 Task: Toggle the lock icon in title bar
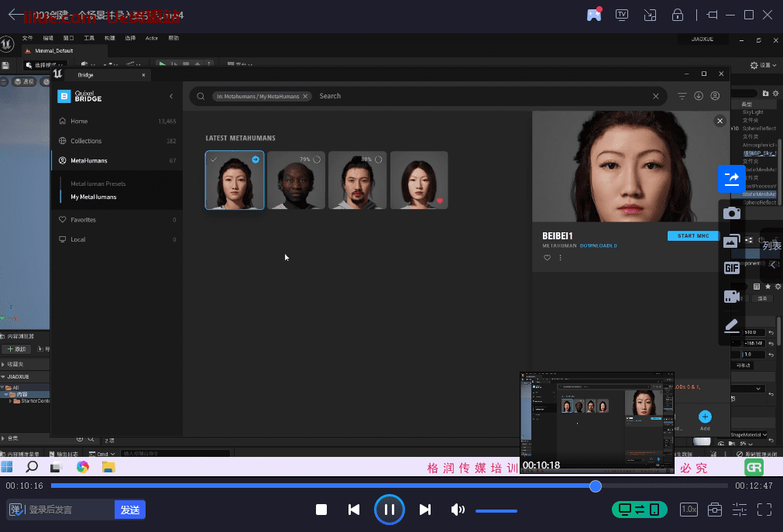(x=677, y=15)
